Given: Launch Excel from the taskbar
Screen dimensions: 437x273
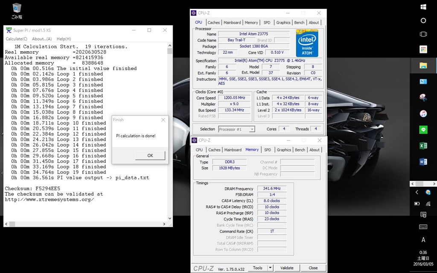Looking at the screenshot, I should click(x=423, y=146).
